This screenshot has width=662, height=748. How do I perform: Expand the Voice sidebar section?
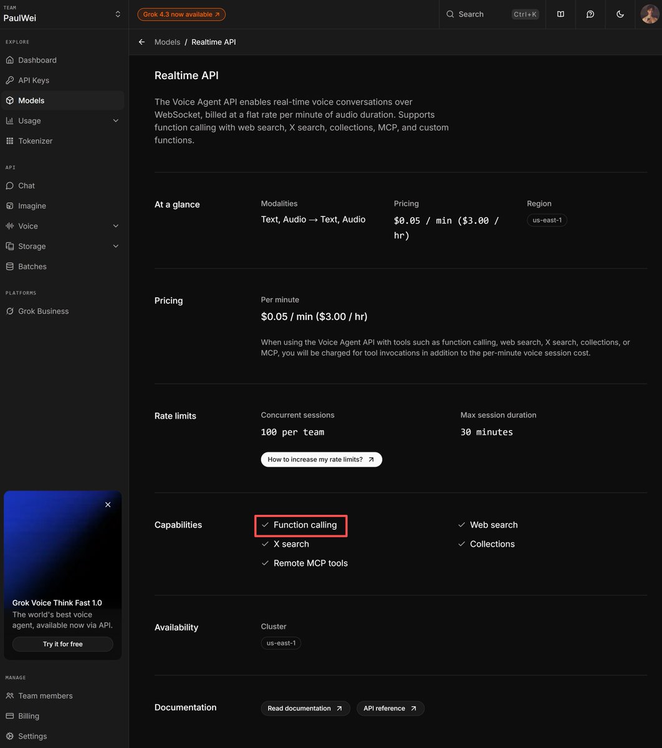coord(62,226)
